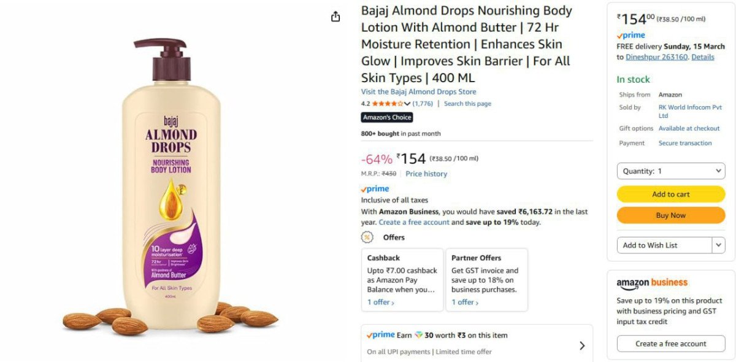Visit the Bajaj Almond Drops Store
This screenshot has height=362, width=736.
tap(419, 92)
